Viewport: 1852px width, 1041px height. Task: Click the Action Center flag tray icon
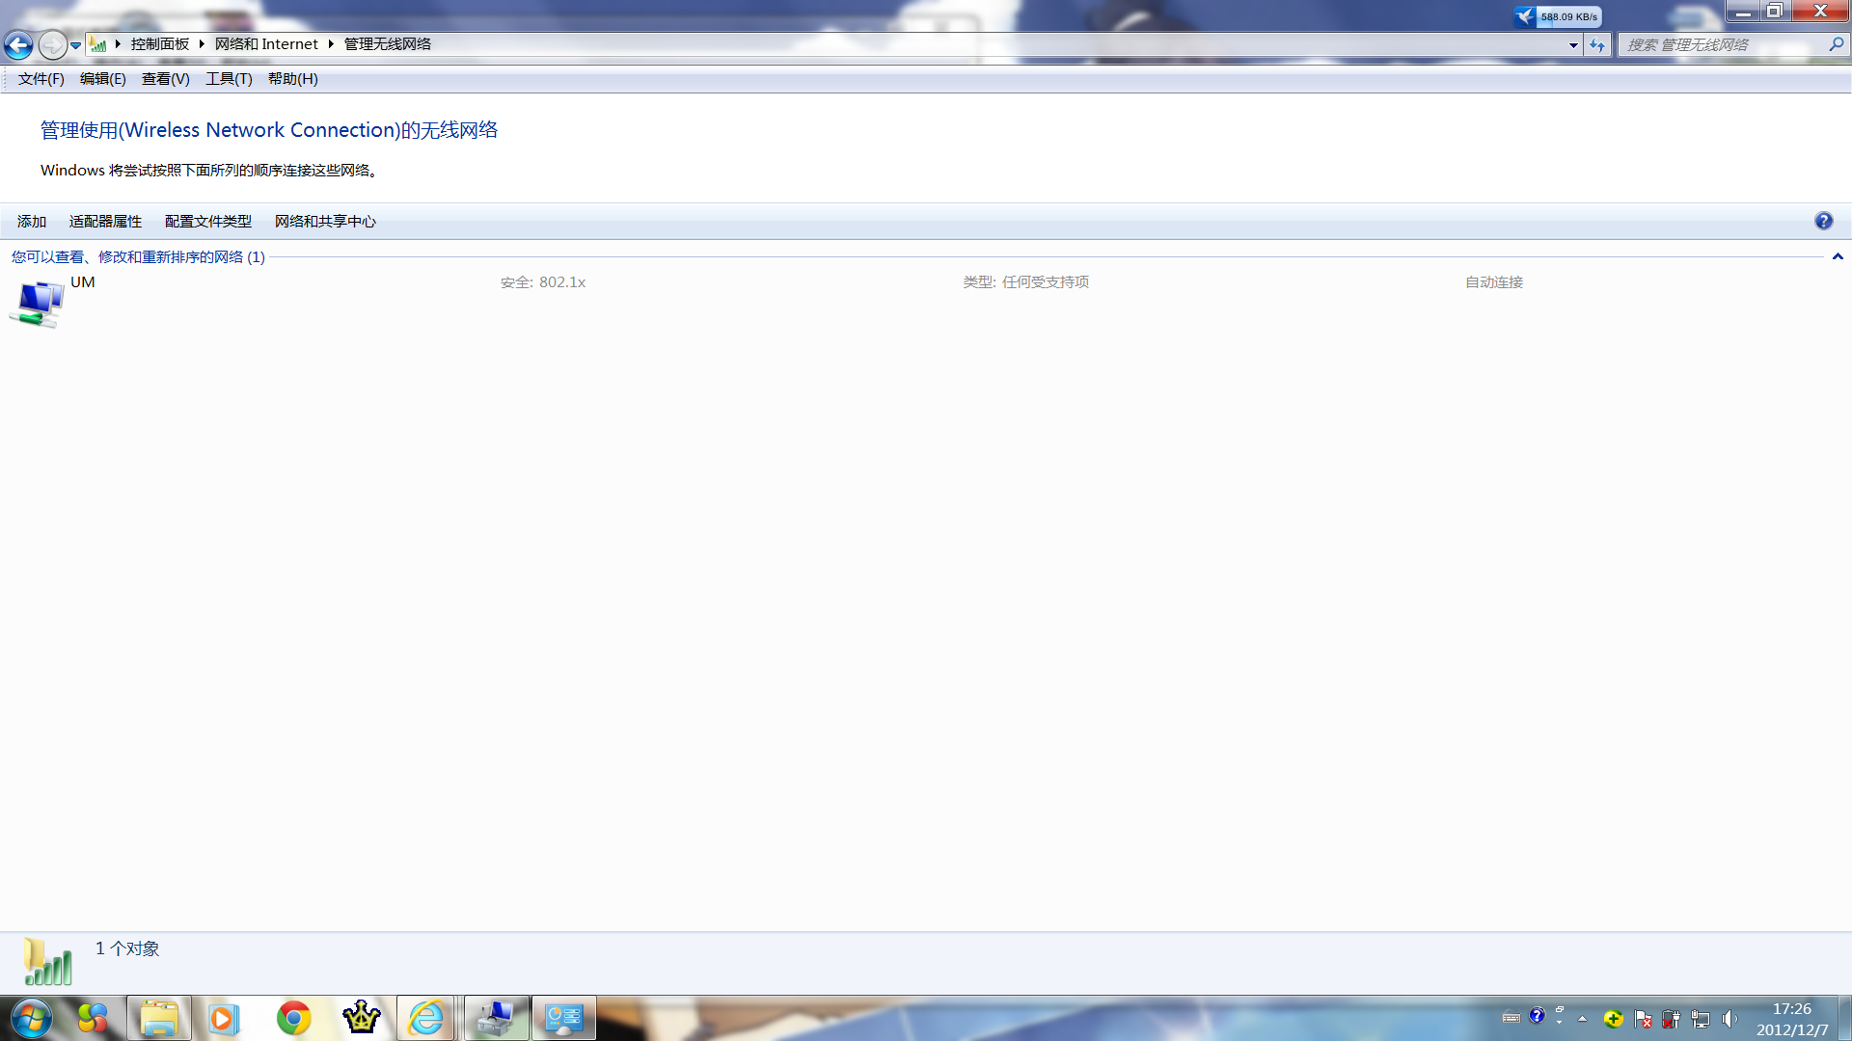1644,1019
